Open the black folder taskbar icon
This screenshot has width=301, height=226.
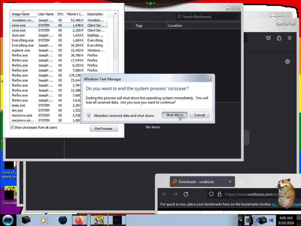26,220
